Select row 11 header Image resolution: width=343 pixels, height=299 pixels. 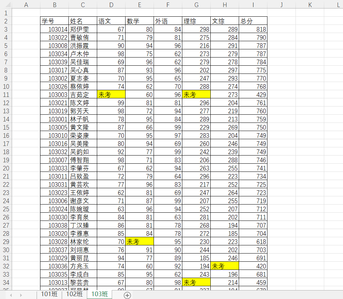6,94
